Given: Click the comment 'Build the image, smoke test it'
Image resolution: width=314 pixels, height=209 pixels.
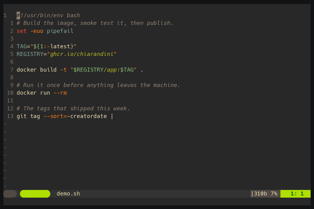Looking at the screenshot, I should click(73, 23).
